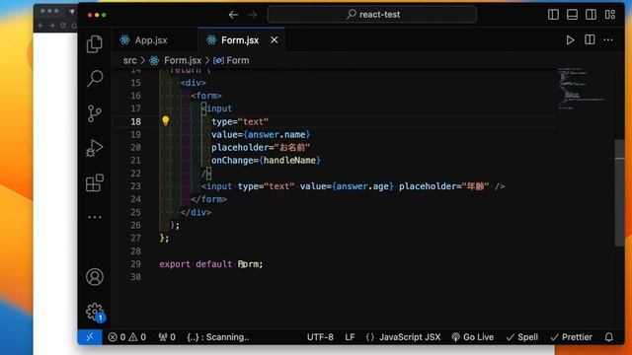Show errors and warnings from the status bar
Viewport: 632px width, 355px height.
127,337
